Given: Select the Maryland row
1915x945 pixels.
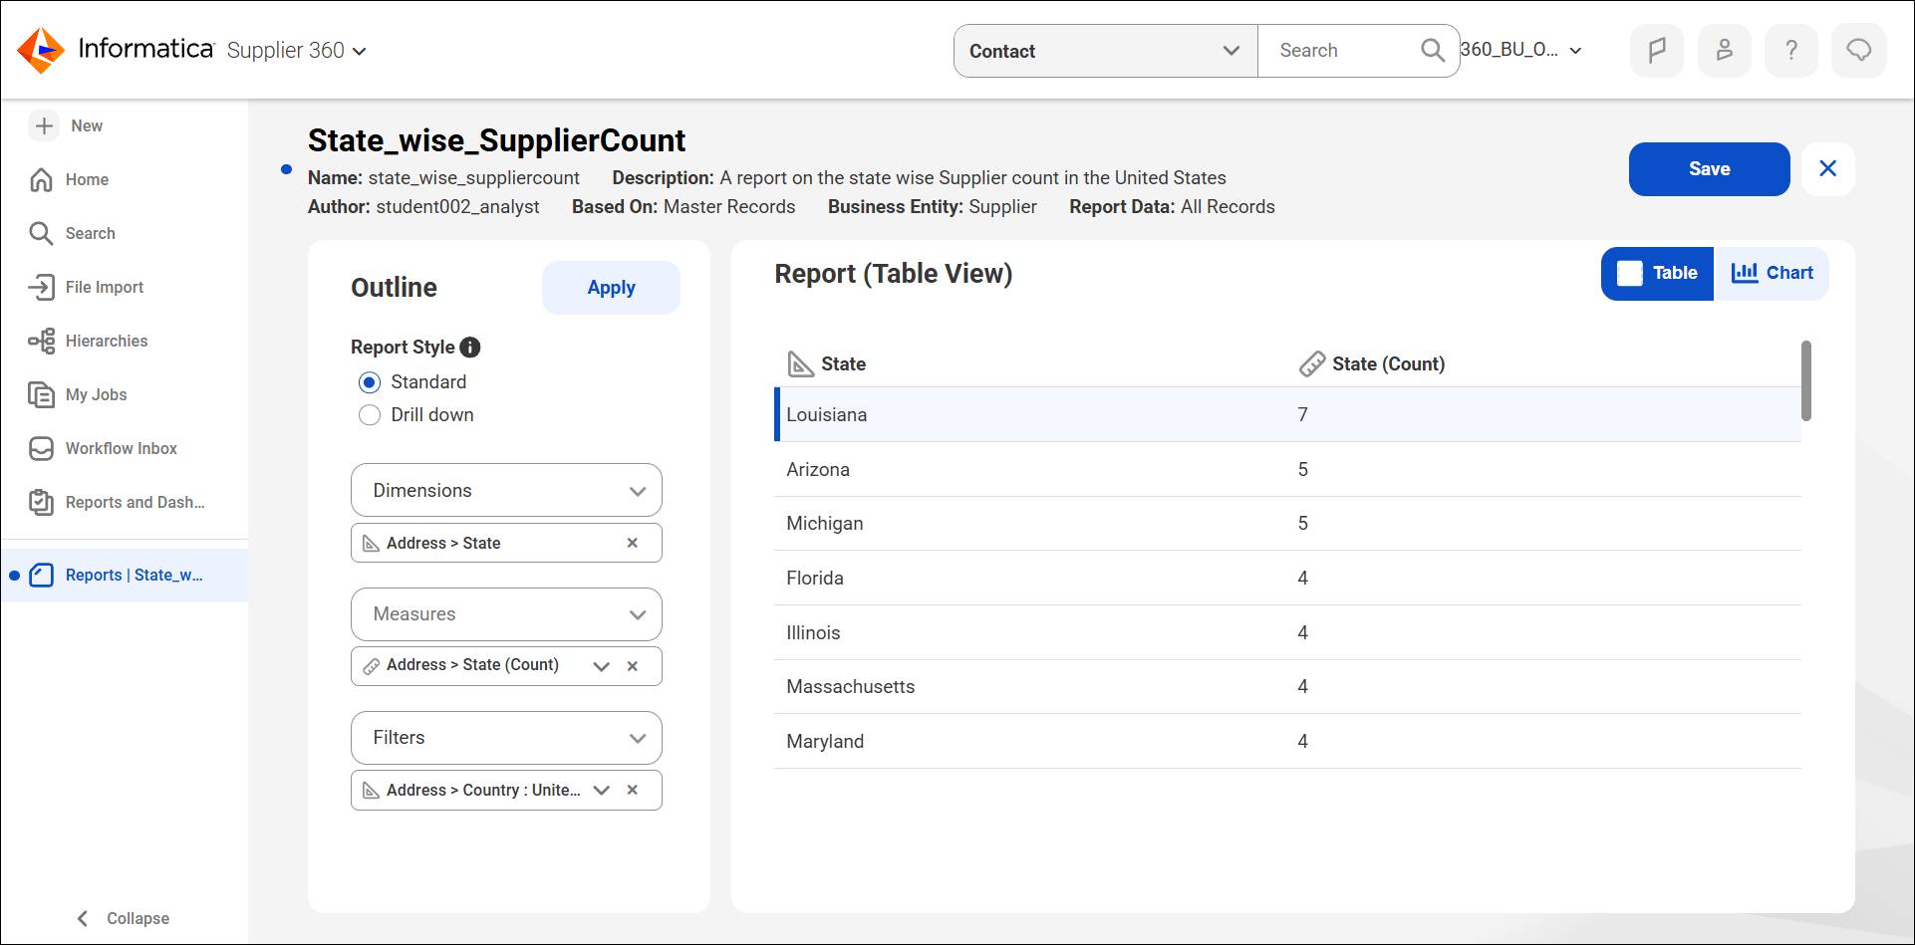Looking at the screenshot, I should (1287, 741).
